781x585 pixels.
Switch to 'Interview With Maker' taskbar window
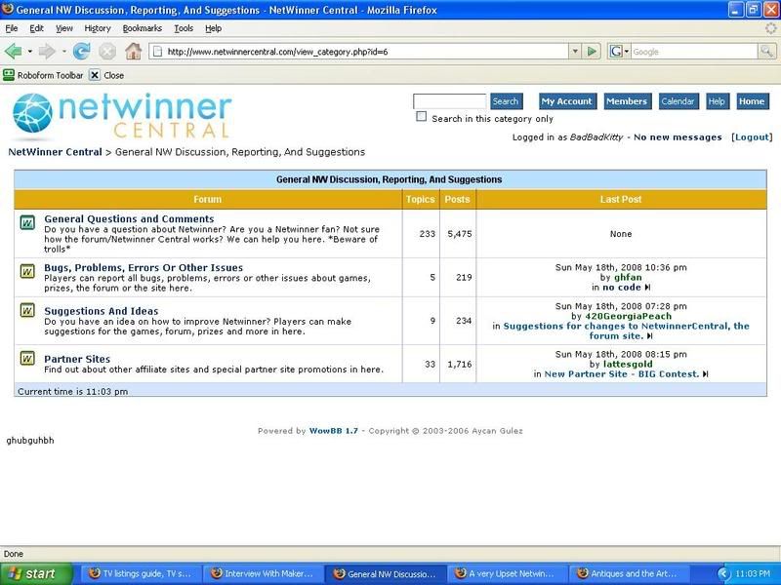tap(263, 574)
